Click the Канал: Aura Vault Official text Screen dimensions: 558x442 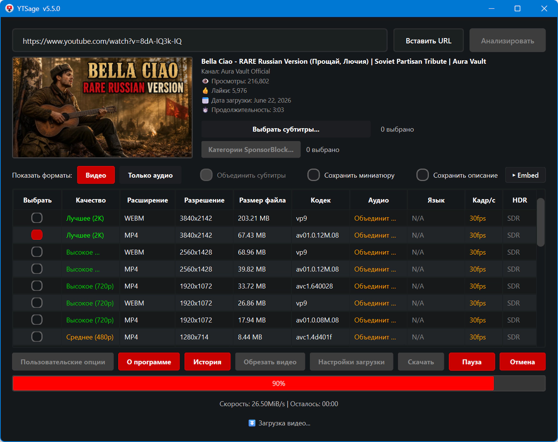click(236, 71)
